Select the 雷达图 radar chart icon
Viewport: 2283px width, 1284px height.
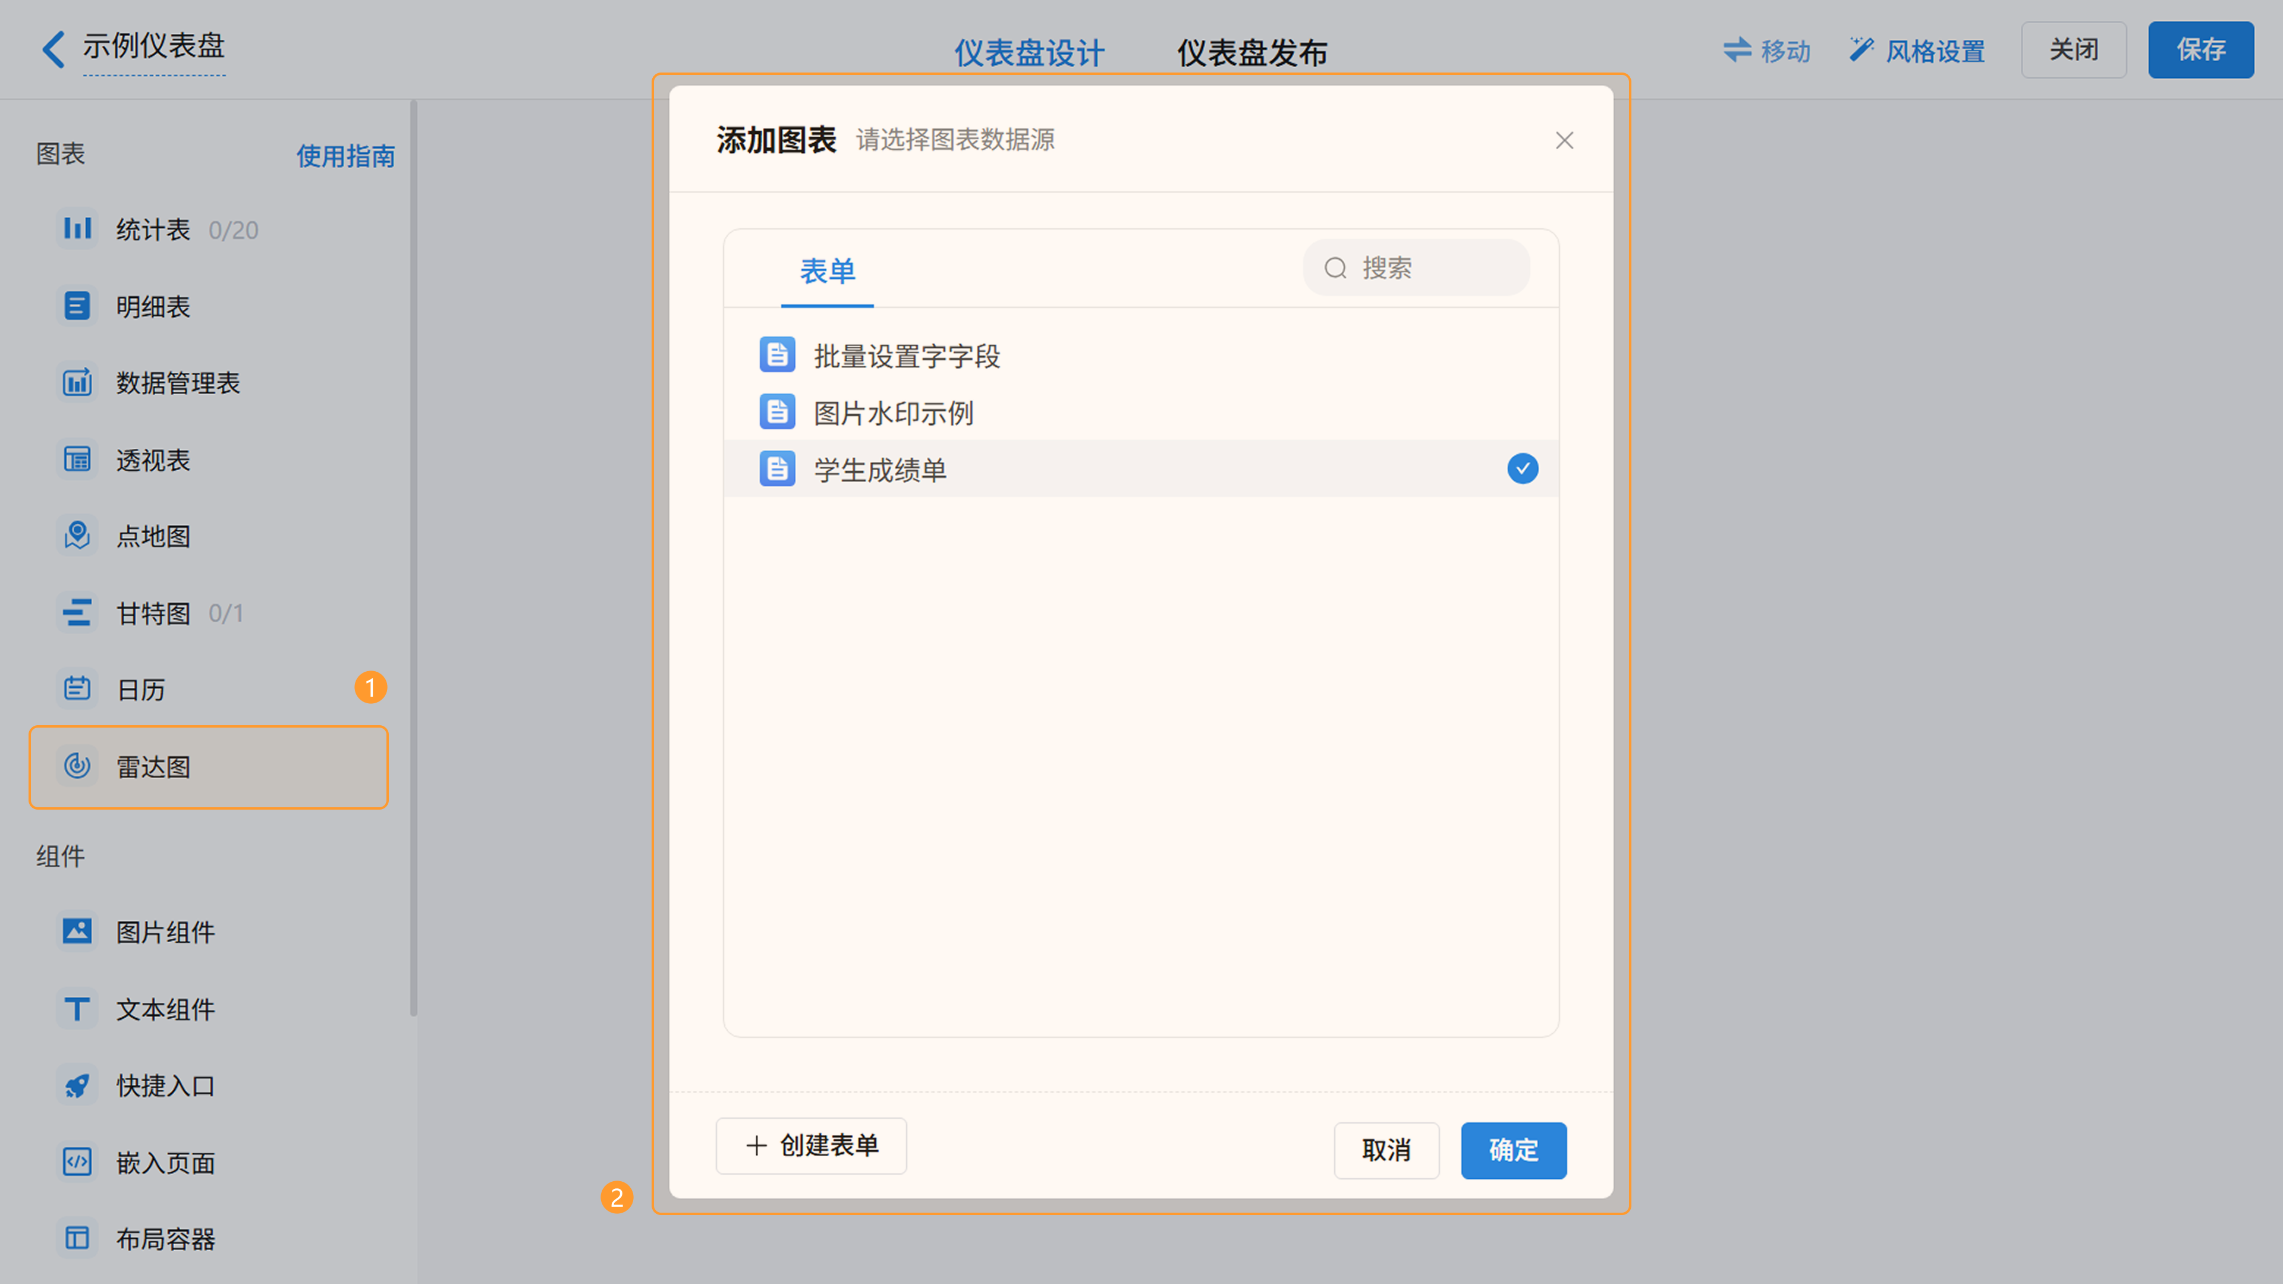pyautogui.click(x=77, y=766)
